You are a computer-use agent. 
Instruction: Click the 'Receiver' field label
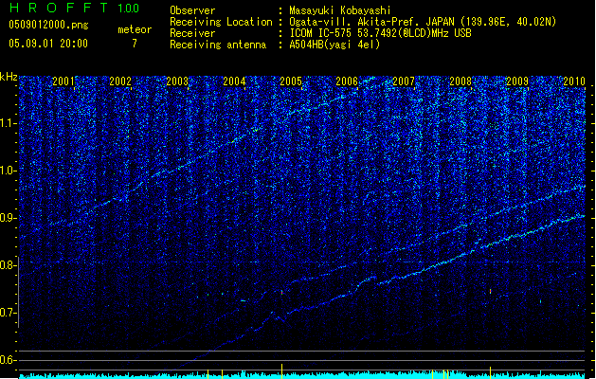point(192,33)
